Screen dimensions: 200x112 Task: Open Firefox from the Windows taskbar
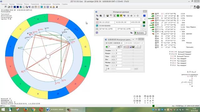point(26,110)
